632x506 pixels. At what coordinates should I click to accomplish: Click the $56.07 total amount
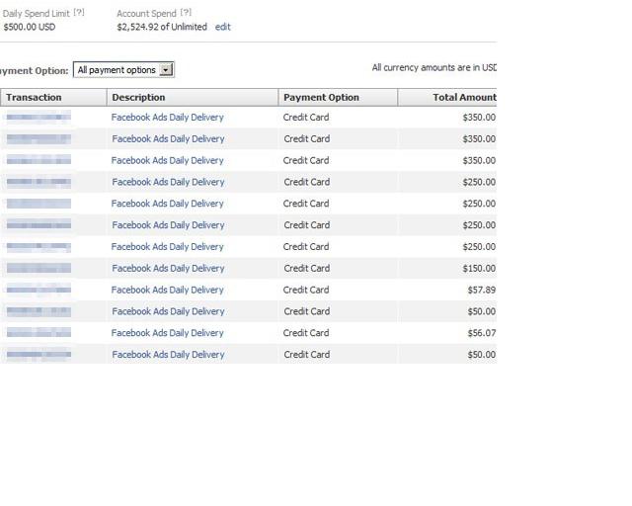pyautogui.click(x=481, y=333)
